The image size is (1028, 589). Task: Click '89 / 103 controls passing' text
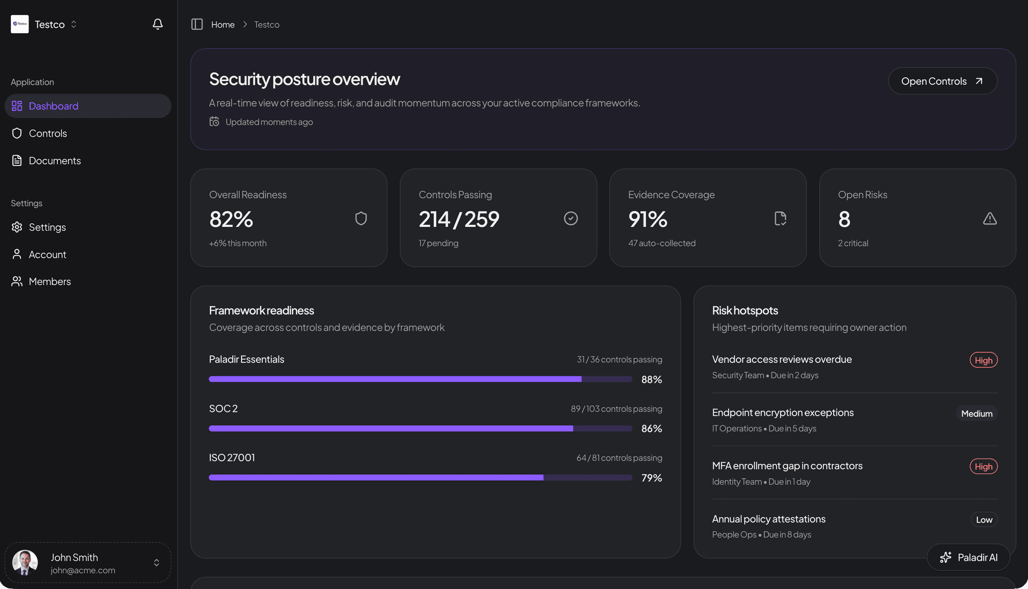point(616,408)
